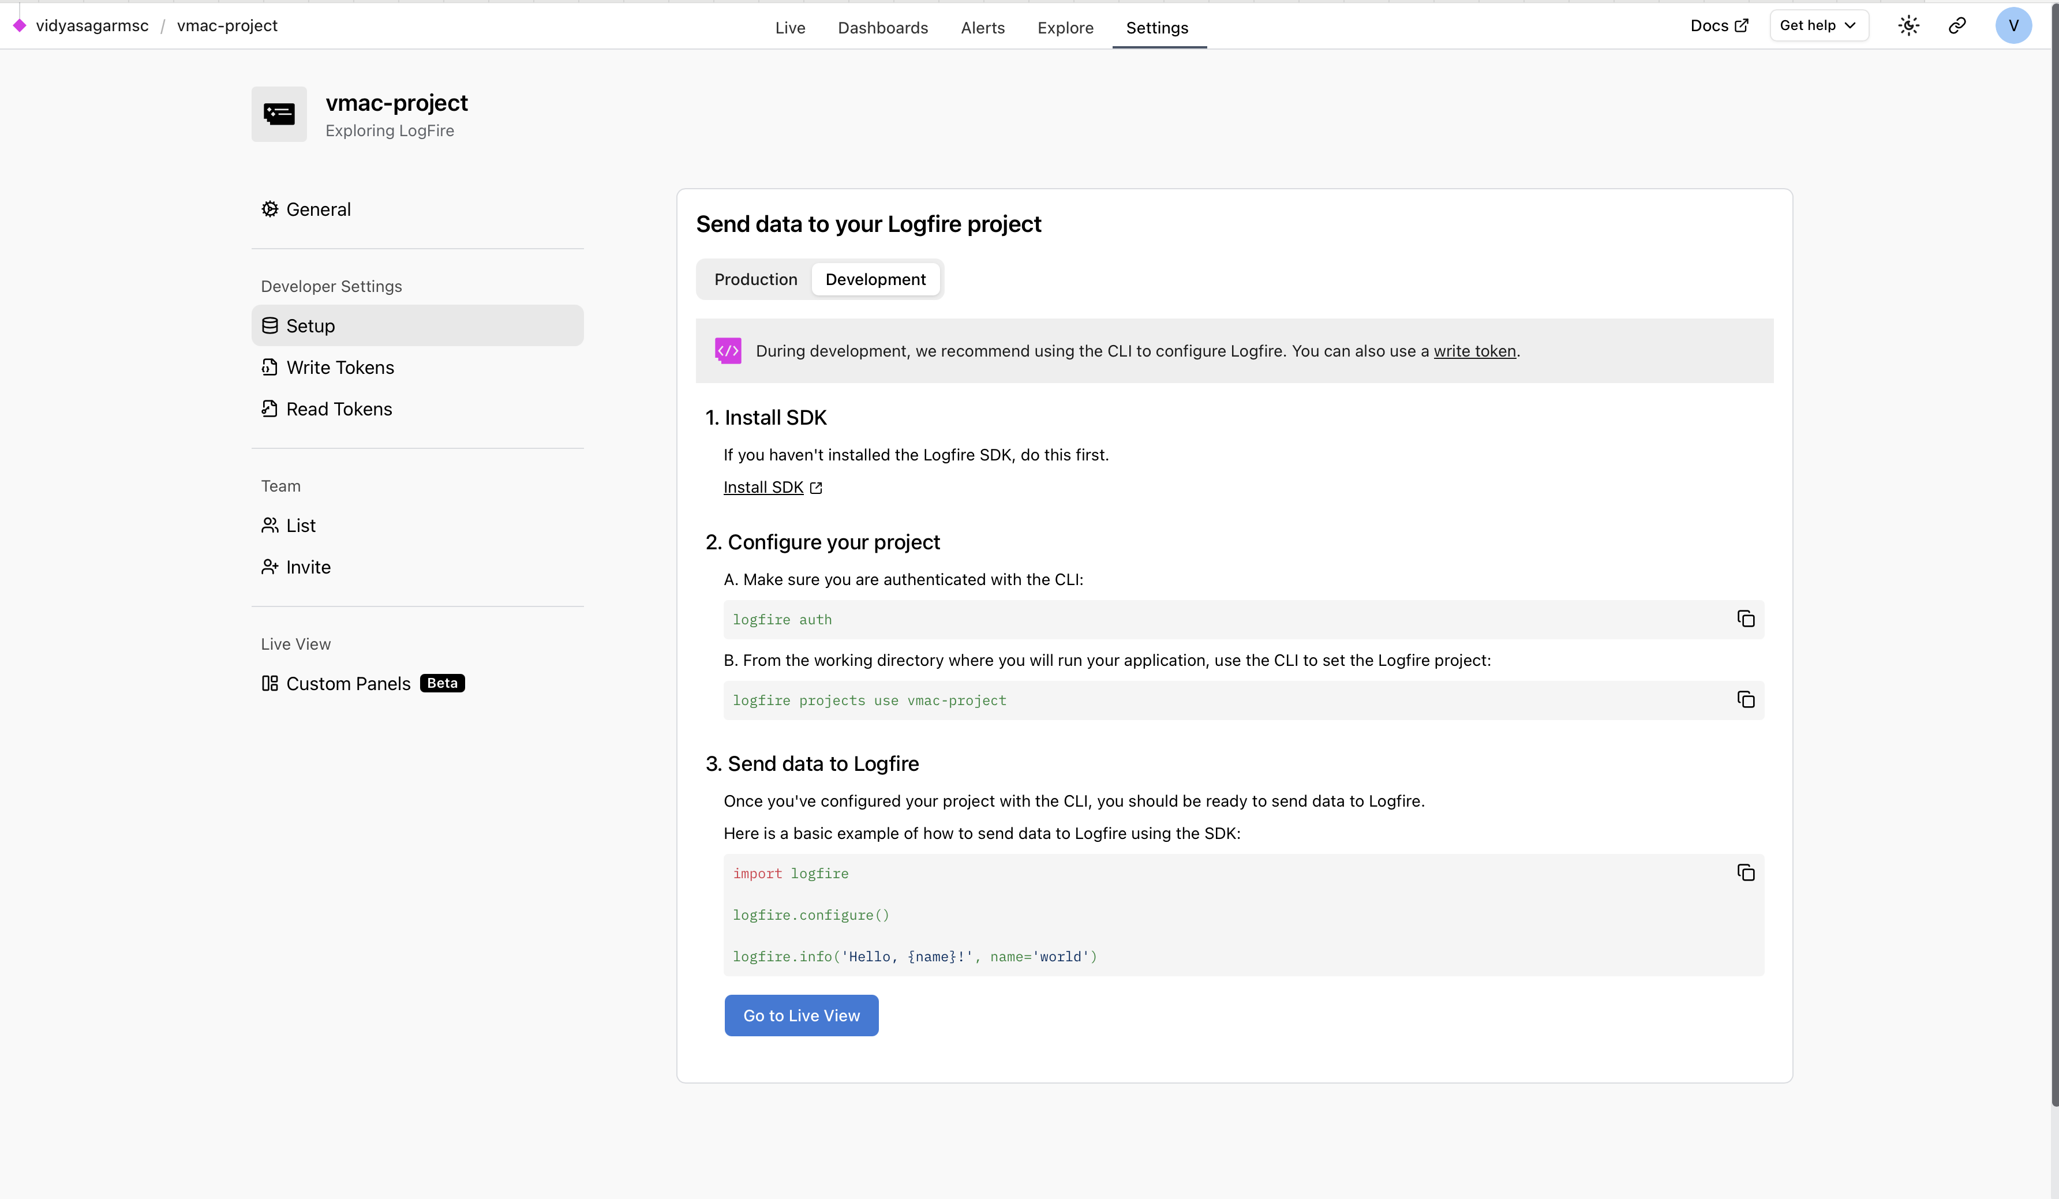
Task: Click the copy link chain icon
Action: tap(1957, 26)
